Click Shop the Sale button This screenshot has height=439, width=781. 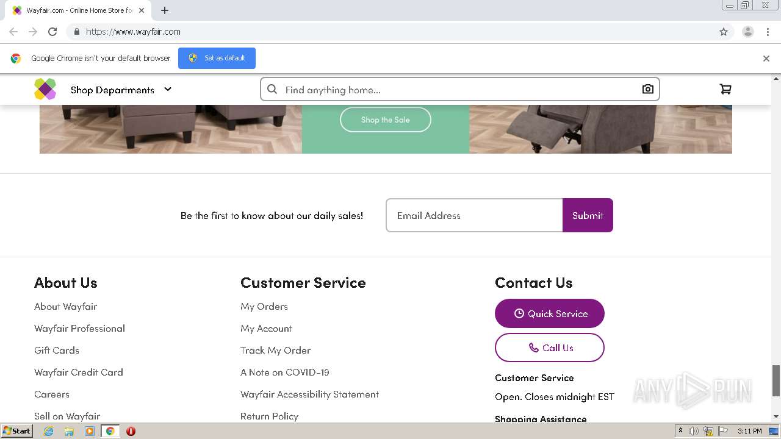(386, 120)
